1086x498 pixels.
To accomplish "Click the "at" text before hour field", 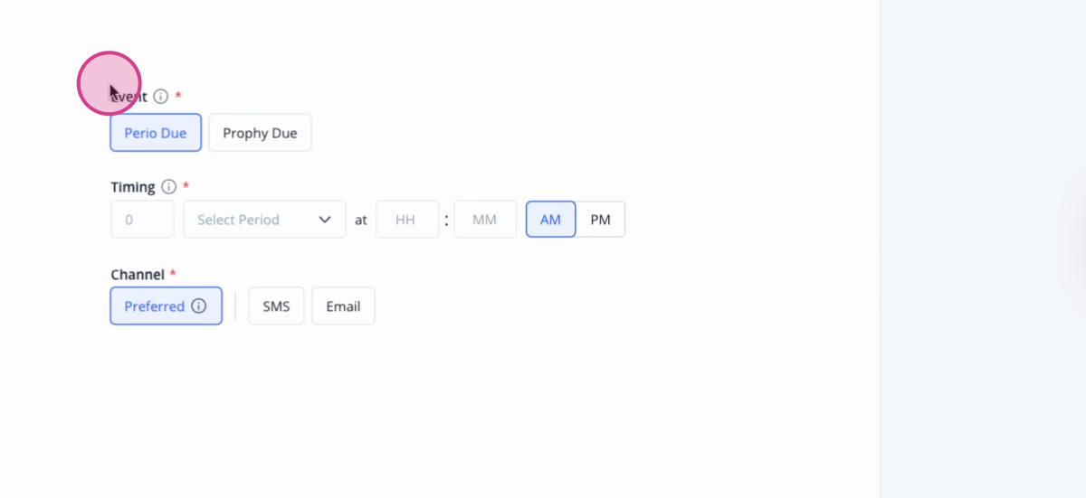I will tap(361, 220).
